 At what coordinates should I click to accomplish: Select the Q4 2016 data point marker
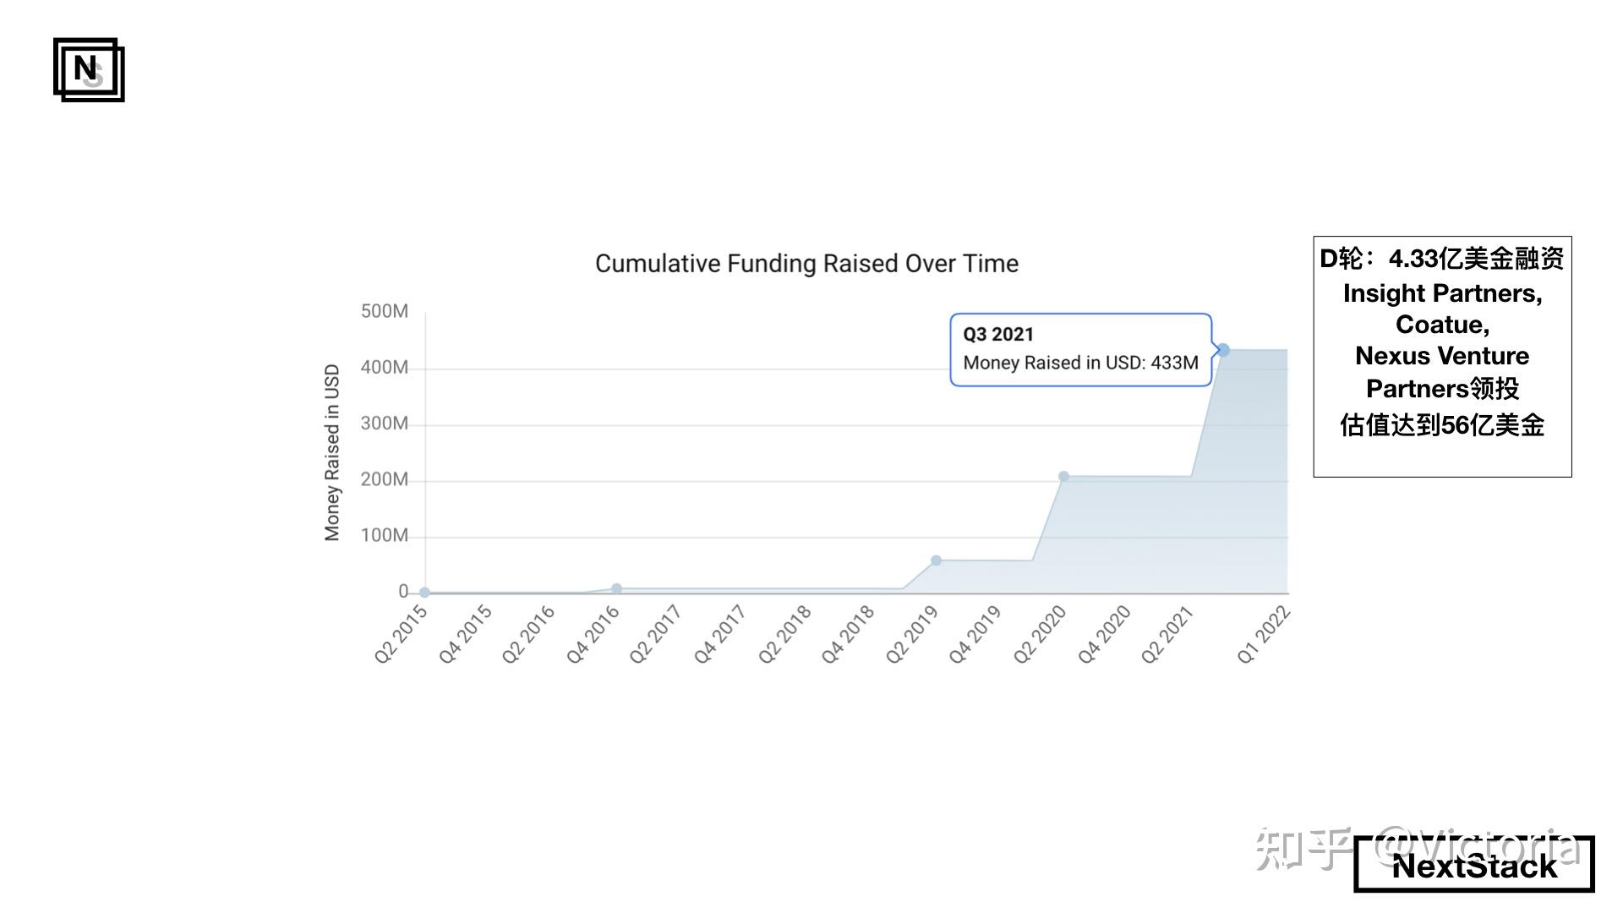pos(616,588)
